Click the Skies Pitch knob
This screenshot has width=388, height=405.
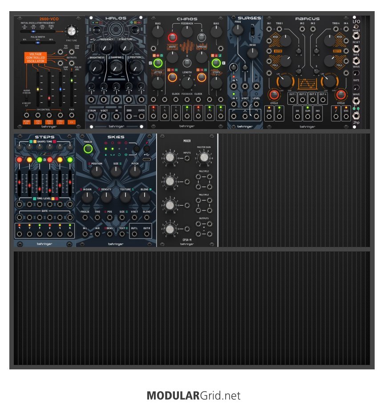pyautogui.click(x=135, y=171)
